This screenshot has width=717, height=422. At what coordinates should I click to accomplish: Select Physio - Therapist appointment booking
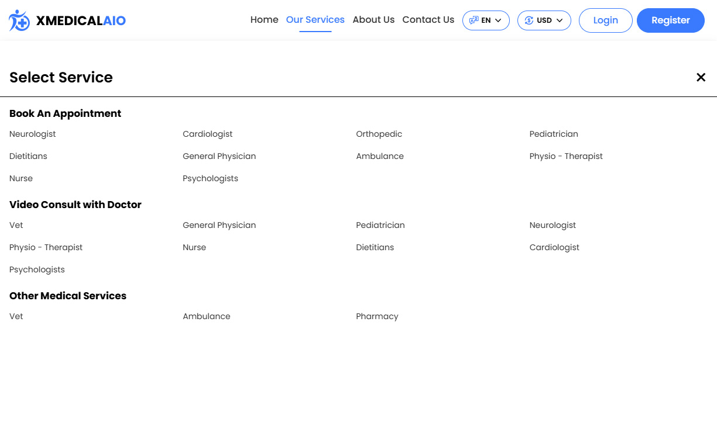(x=566, y=156)
